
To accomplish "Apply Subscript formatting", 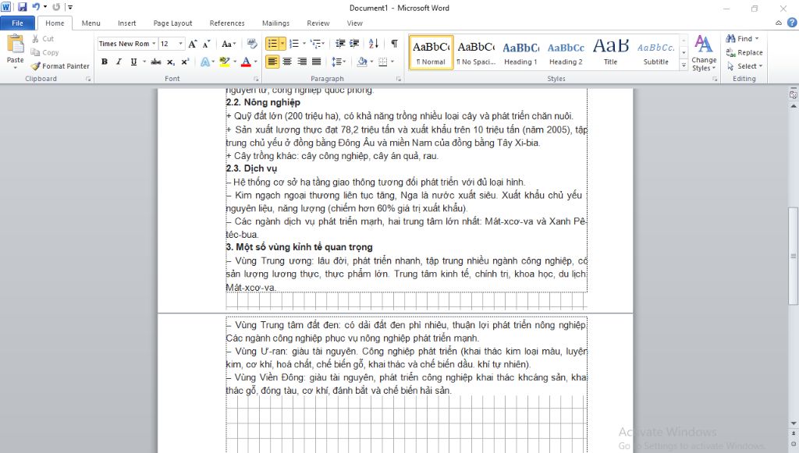I will click(x=171, y=62).
